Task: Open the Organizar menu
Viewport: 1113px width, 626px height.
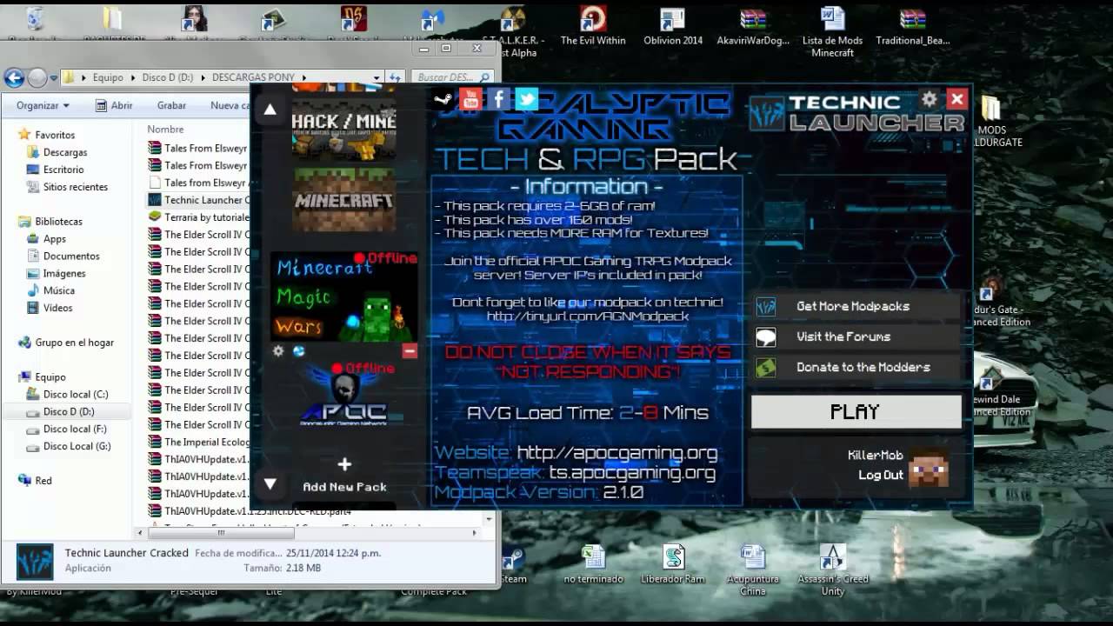Action: coord(43,105)
